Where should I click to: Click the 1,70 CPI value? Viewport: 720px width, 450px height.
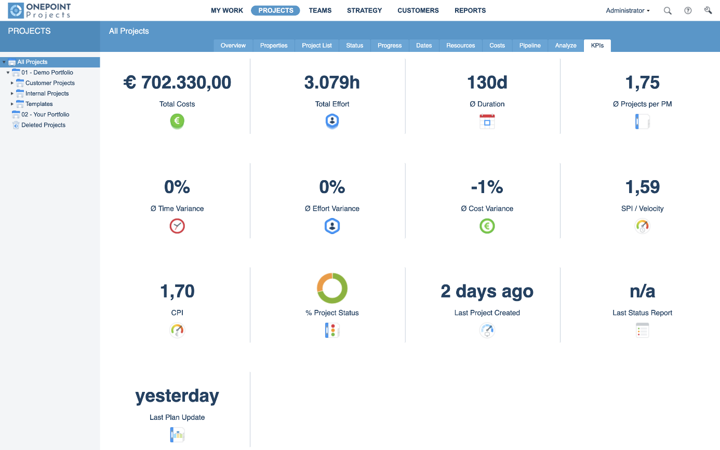point(177,291)
